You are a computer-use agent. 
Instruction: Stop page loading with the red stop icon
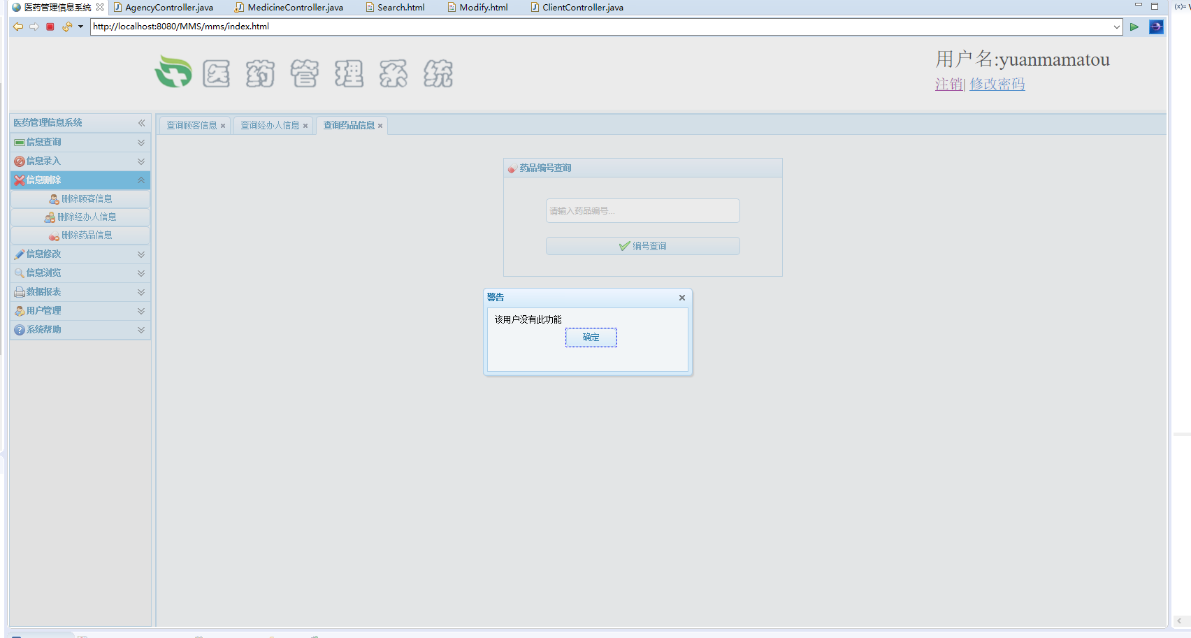click(50, 27)
